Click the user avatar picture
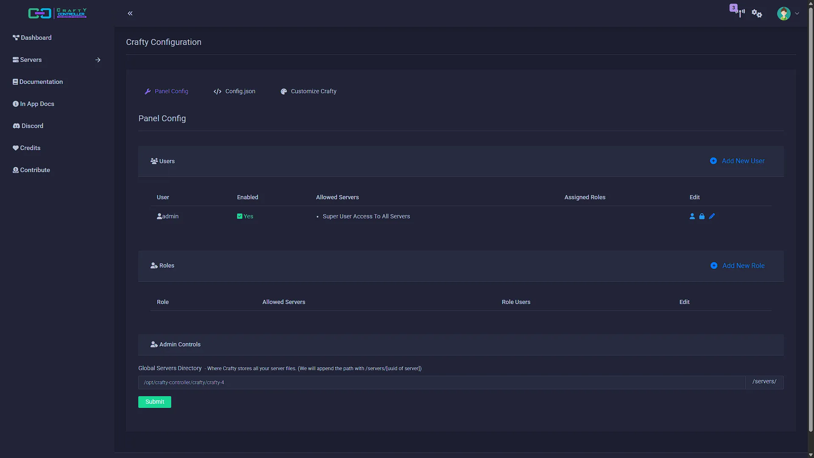Screen dimensions: 814x458 coord(783,14)
